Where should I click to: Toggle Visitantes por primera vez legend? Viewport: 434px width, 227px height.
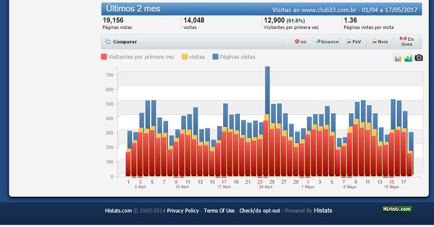tap(138, 57)
